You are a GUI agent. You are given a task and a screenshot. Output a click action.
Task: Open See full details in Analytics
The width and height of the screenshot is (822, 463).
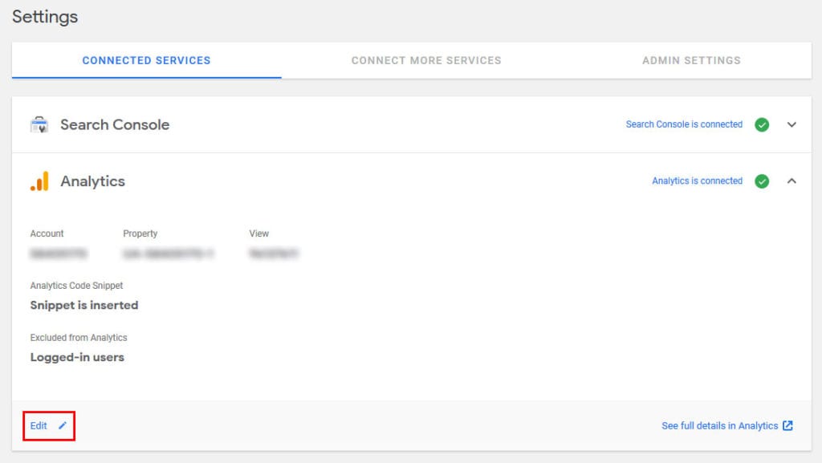tap(719, 426)
